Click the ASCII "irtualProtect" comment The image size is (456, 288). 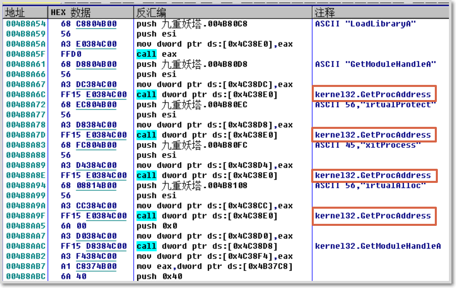pyautogui.click(x=376, y=105)
